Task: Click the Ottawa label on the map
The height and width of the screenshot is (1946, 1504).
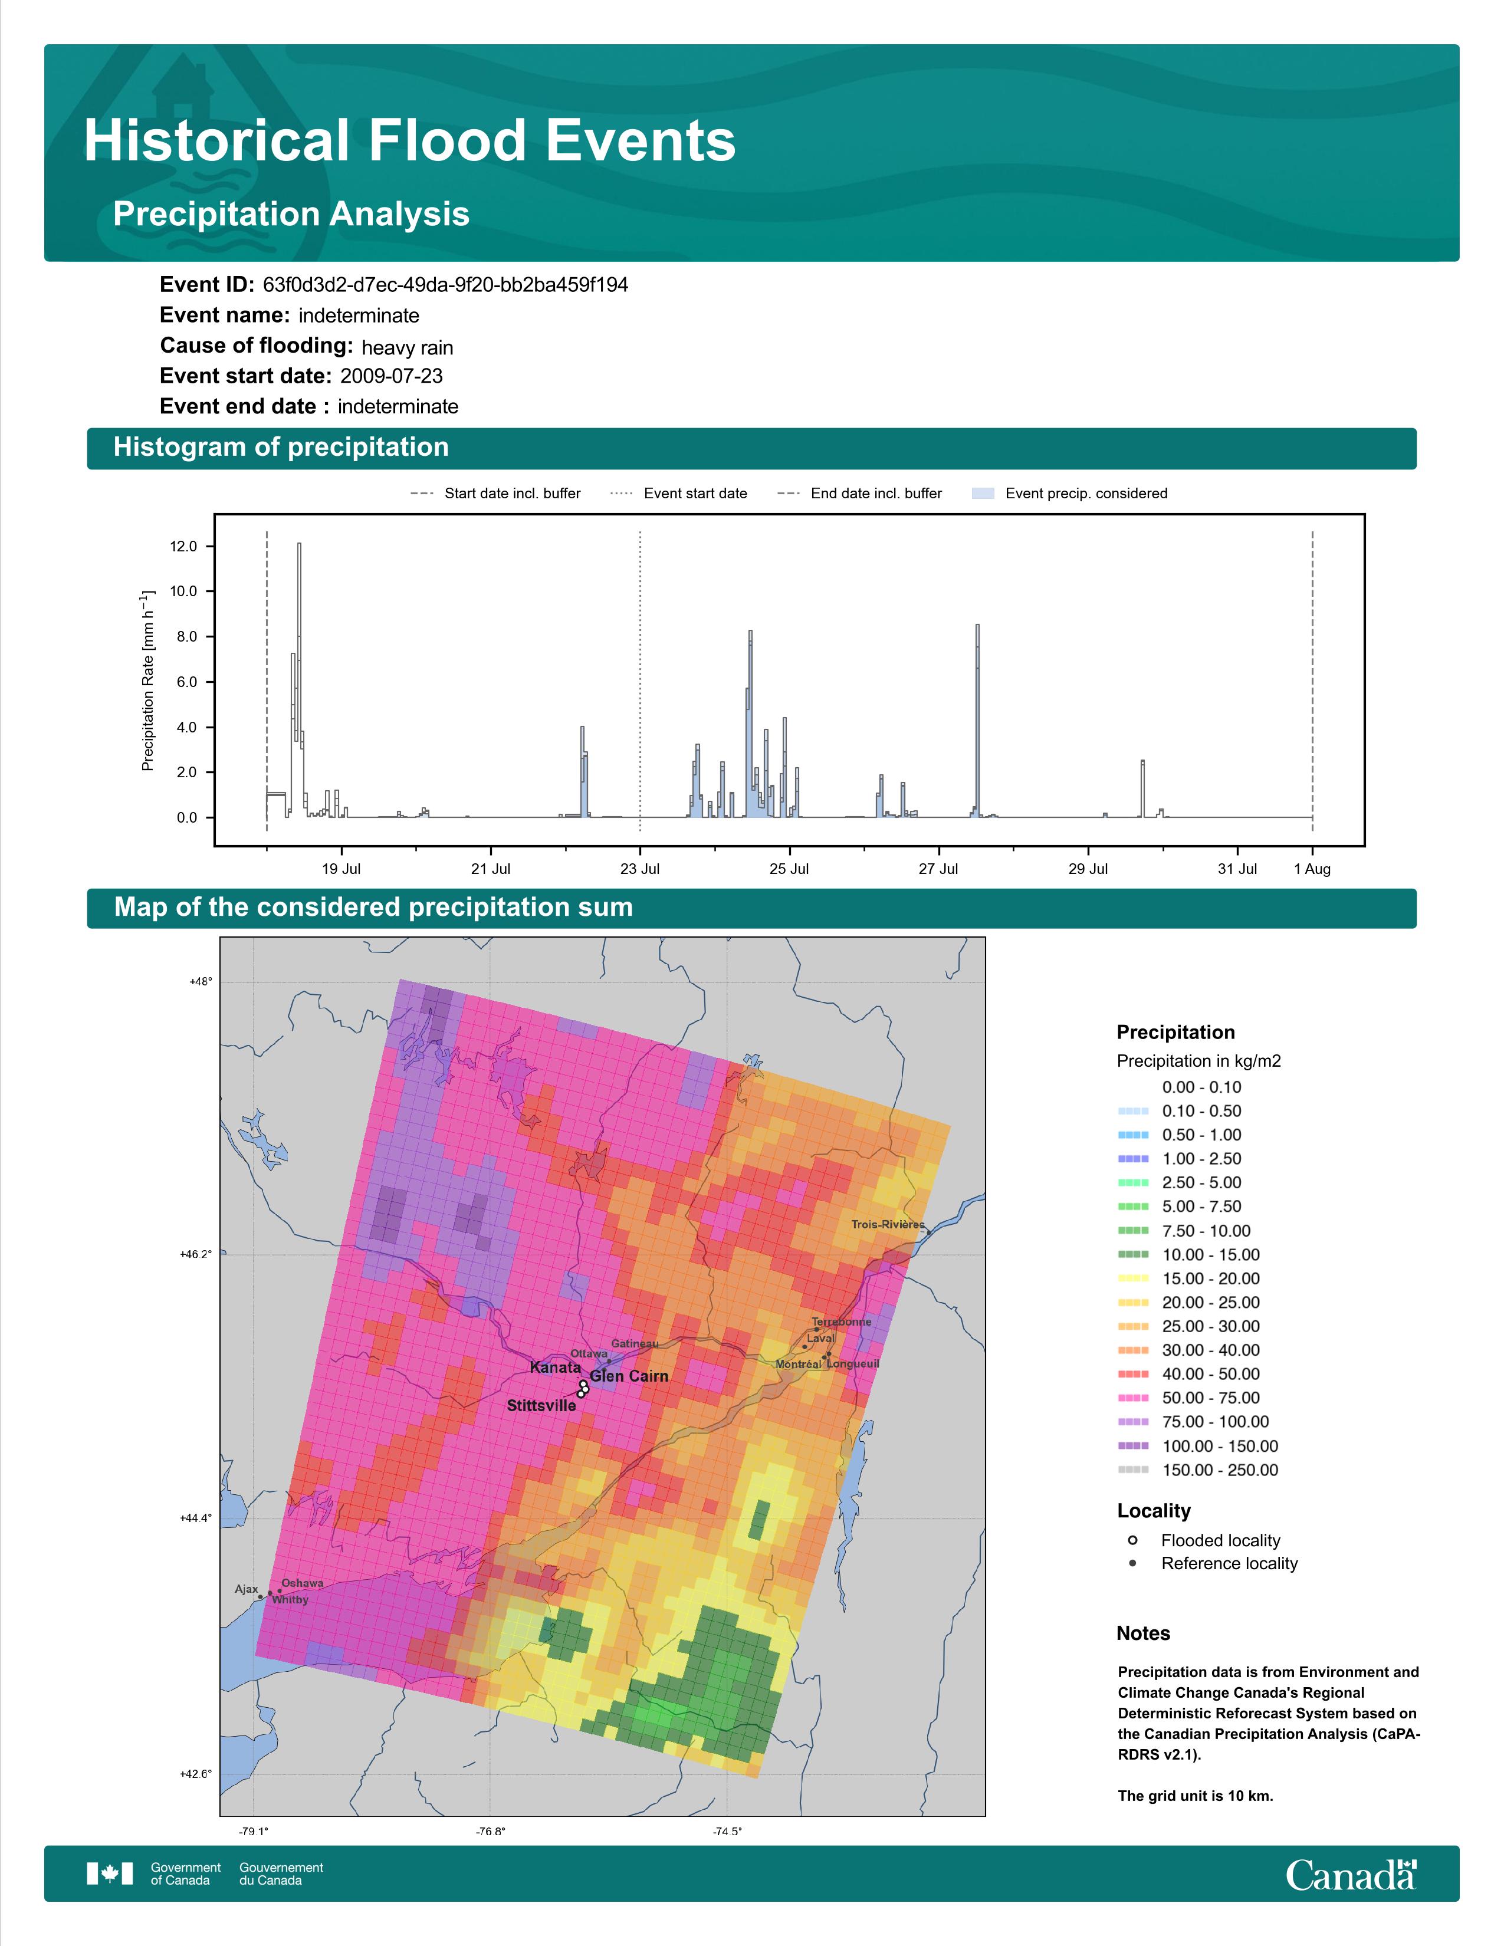Action: tap(589, 1353)
